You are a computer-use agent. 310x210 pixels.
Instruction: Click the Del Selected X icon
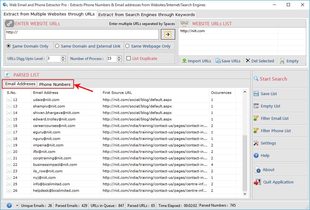248,61
